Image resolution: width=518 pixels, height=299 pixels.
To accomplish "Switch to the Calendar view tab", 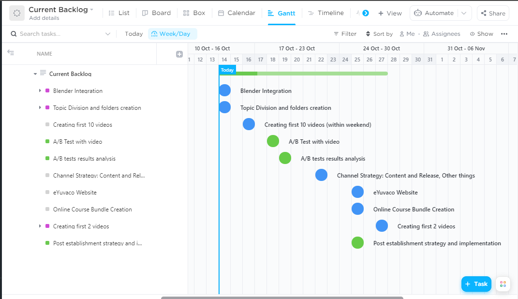I will coord(237,13).
